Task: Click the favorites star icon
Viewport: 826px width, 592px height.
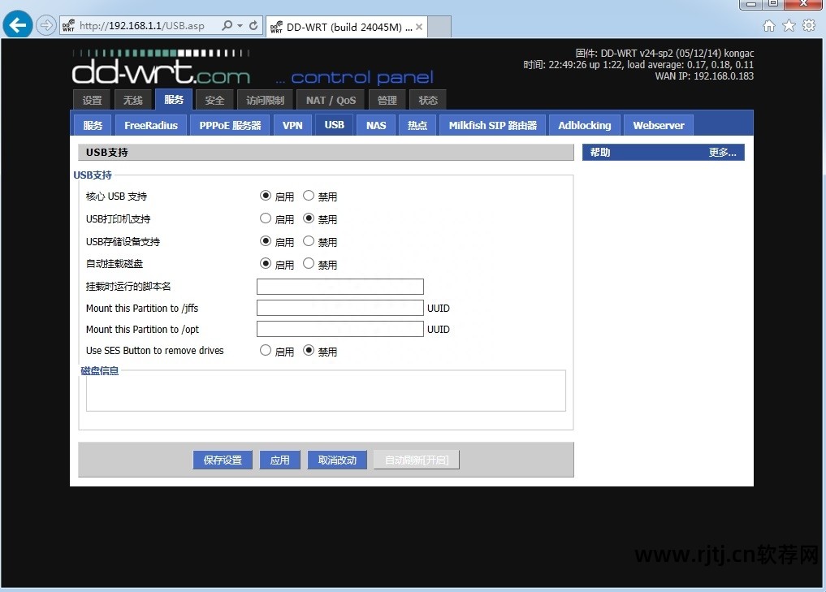Action: point(789,25)
